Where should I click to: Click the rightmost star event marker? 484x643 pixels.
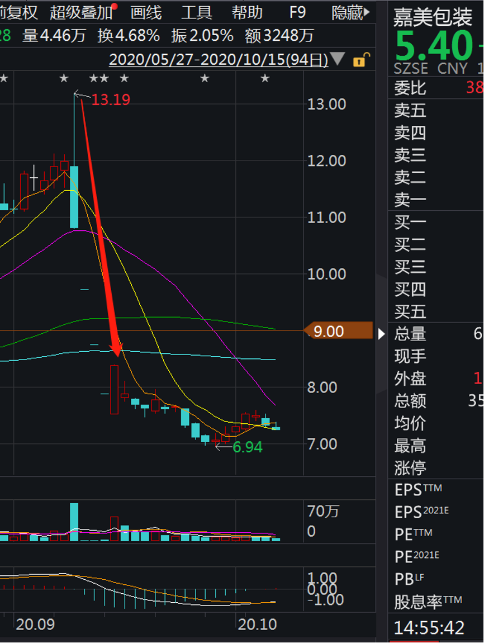click(265, 79)
